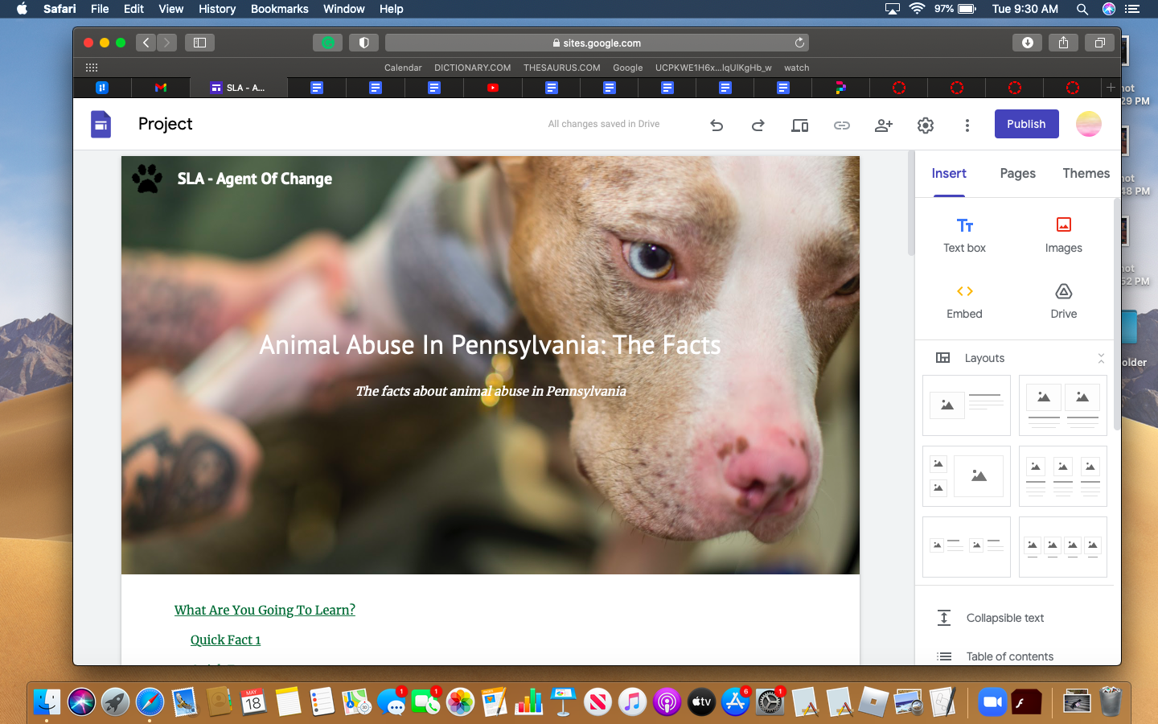Insert a file from Drive
The width and height of the screenshot is (1158, 724).
click(x=1063, y=301)
